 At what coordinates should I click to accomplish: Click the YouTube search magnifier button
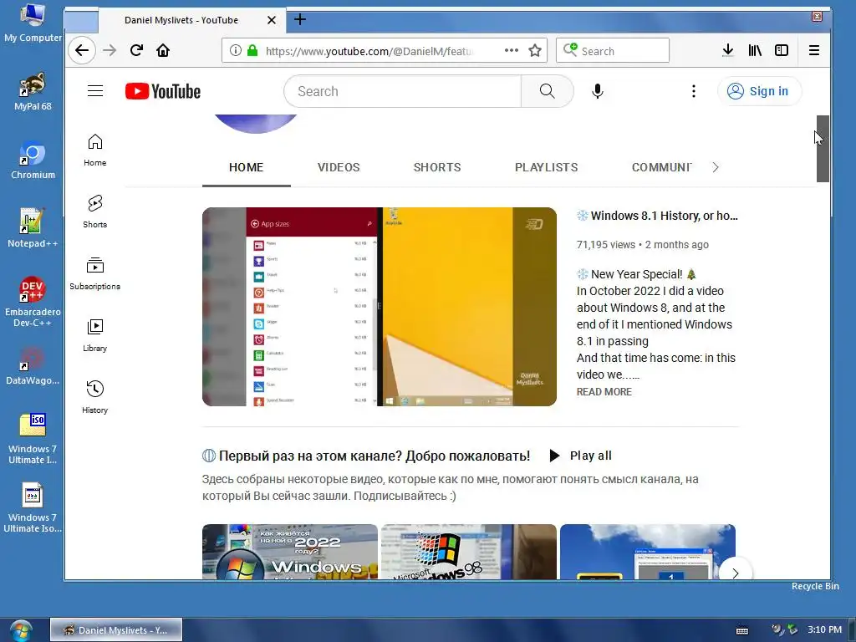pos(547,91)
